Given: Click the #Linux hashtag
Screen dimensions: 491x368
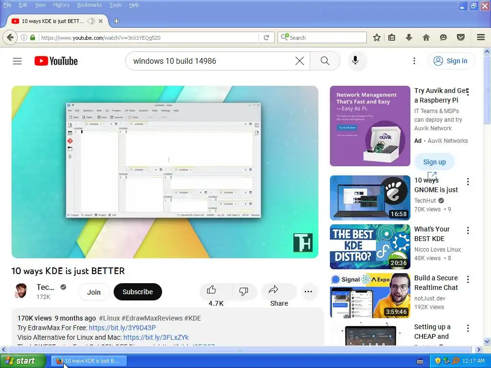Looking at the screenshot, I should click(x=109, y=318).
